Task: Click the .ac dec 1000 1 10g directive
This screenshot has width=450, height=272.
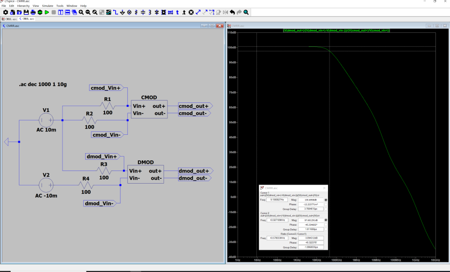Action: click(x=43, y=84)
